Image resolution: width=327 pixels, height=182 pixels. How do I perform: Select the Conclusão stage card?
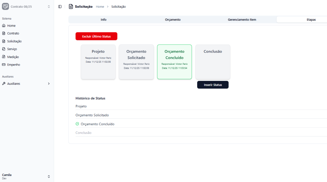[x=213, y=62]
